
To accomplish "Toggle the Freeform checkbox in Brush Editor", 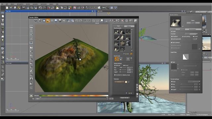I will tap(172, 37).
